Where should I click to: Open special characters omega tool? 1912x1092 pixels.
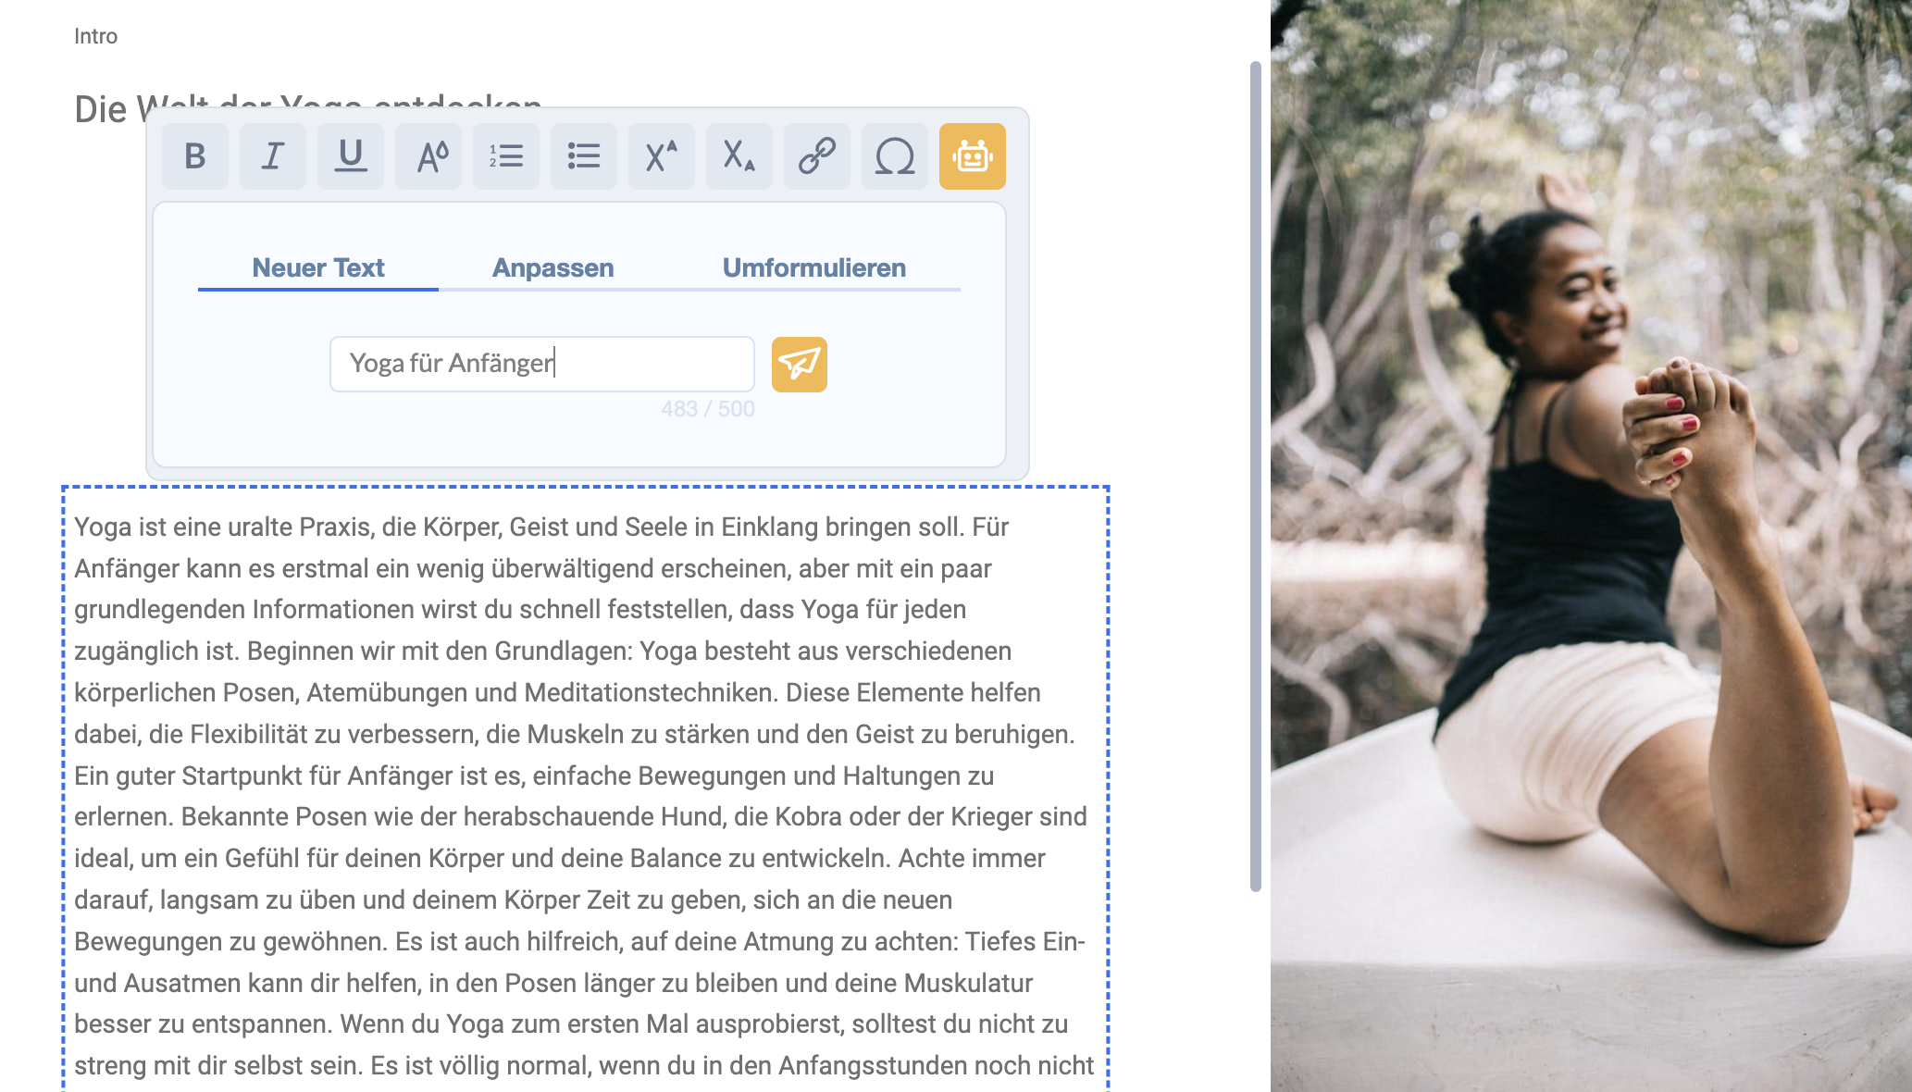(x=894, y=156)
